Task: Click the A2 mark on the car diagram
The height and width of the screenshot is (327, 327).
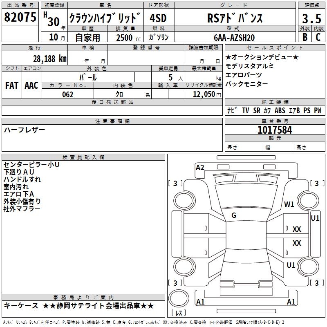Action: pos(200,167)
